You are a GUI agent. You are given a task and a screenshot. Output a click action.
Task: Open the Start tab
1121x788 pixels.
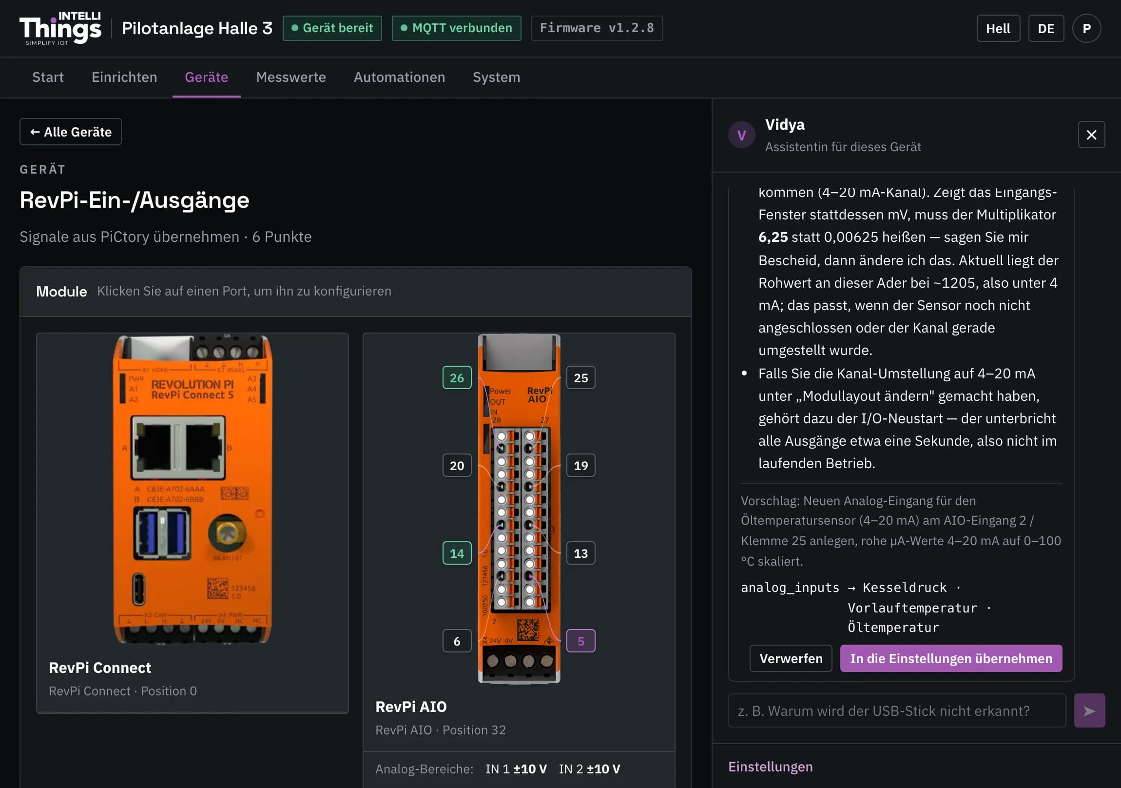click(x=48, y=77)
